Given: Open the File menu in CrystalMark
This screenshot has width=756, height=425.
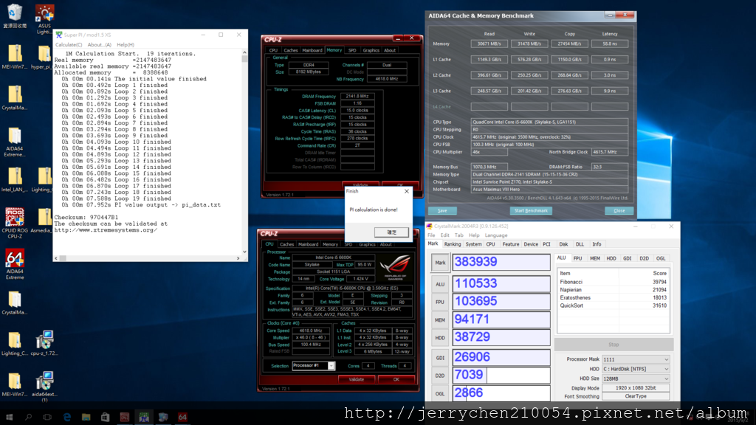Looking at the screenshot, I should click(x=431, y=235).
